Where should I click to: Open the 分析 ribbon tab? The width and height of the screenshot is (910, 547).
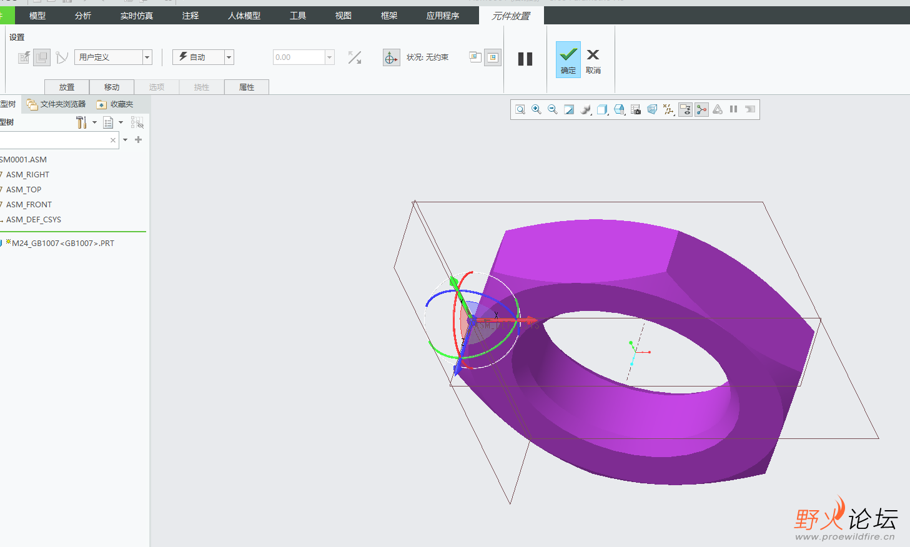pos(82,16)
